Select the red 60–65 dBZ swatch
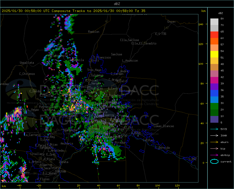The width and height of the screenshot is (234, 189). [214, 35]
